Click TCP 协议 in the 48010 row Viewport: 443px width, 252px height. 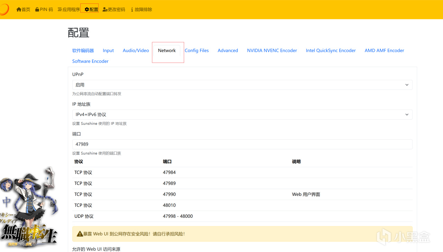[83, 205]
